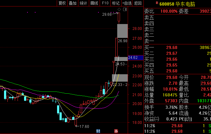Select the 卖三 order row
The height and width of the screenshot is (134, 211).
[177, 29]
